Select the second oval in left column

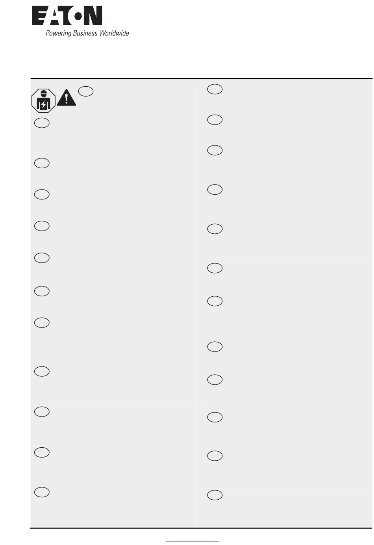[x=42, y=163]
